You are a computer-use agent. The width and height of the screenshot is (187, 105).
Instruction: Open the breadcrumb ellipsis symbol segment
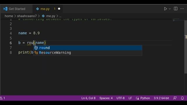click(x=60, y=16)
